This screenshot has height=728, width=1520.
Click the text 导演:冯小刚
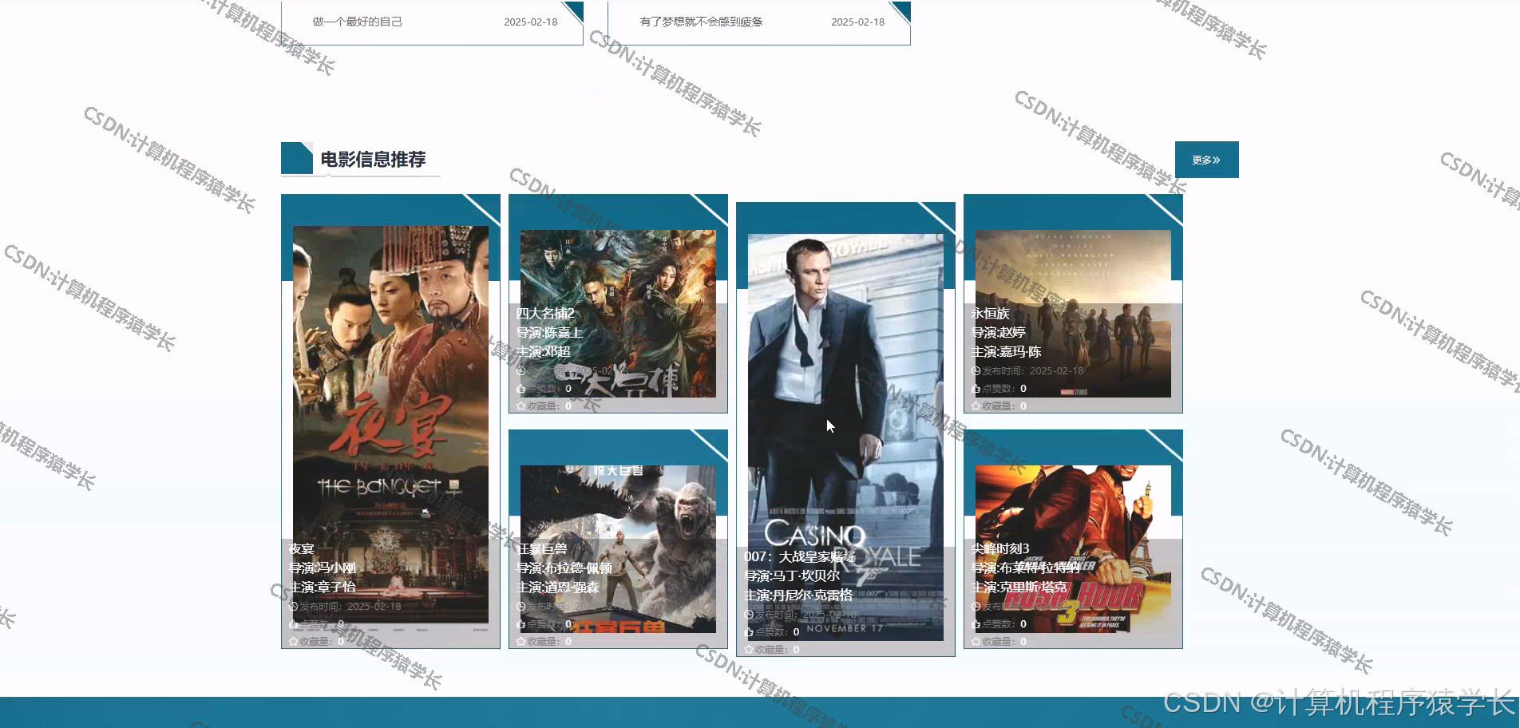coord(322,568)
